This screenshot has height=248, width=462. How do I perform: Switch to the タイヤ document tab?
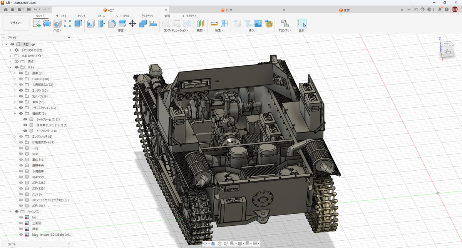tap(226, 10)
